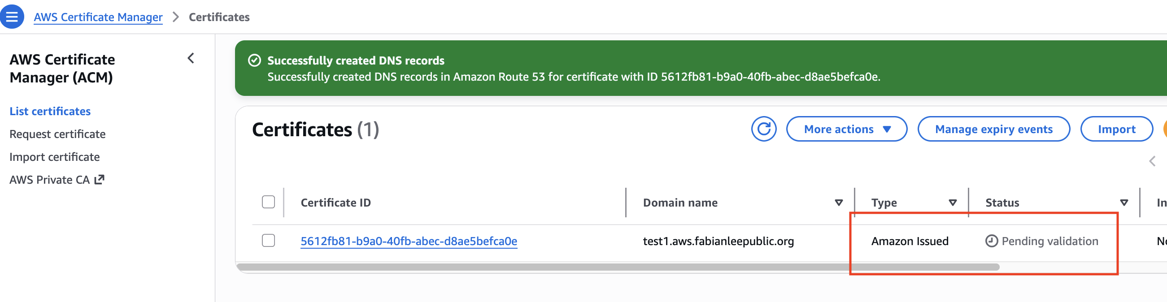Click the Manage expiry events button
Viewport: 1167px width, 302px height.
(993, 129)
